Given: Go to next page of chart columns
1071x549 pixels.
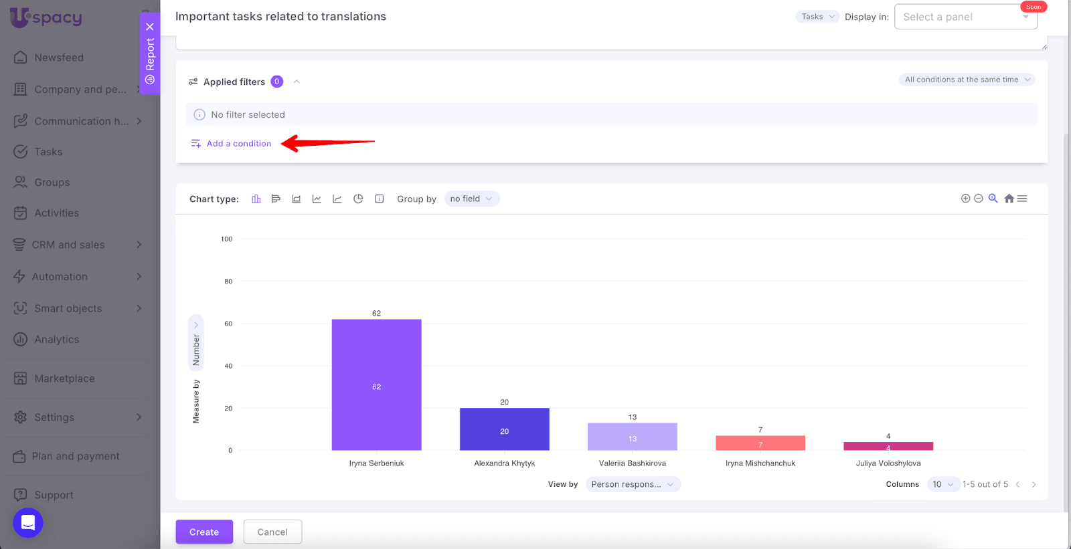Looking at the screenshot, I should pyautogui.click(x=1034, y=484).
